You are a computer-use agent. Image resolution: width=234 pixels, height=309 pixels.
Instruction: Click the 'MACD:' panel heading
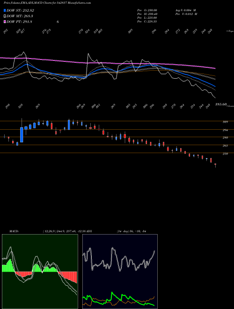pos(14,231)
